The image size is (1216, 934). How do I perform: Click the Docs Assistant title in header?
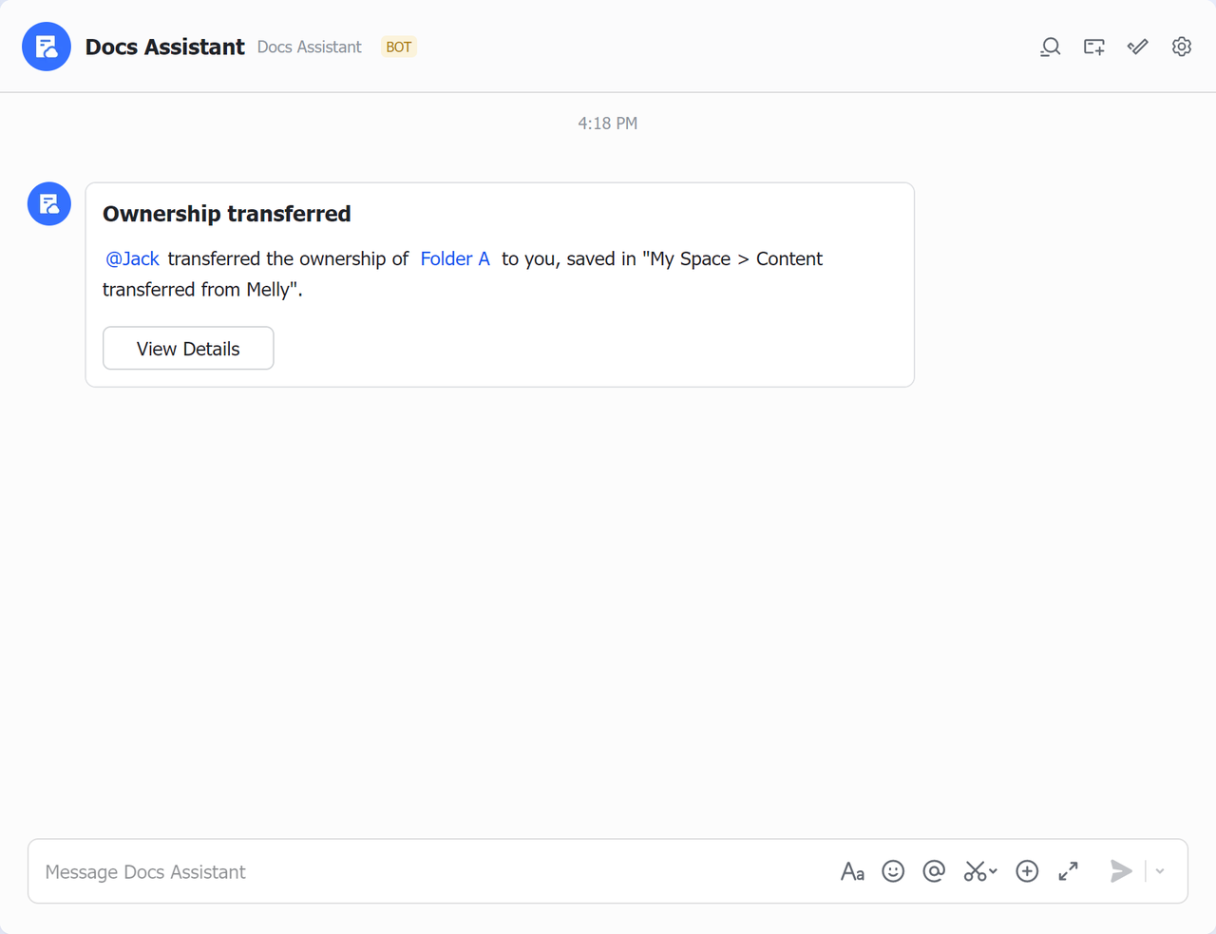coord(164,47)
